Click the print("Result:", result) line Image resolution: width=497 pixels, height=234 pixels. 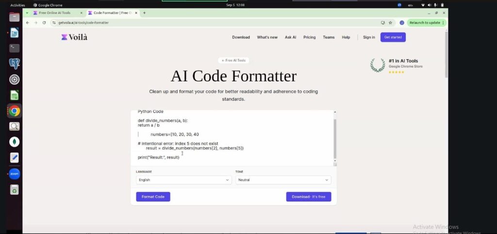point(159,157)
